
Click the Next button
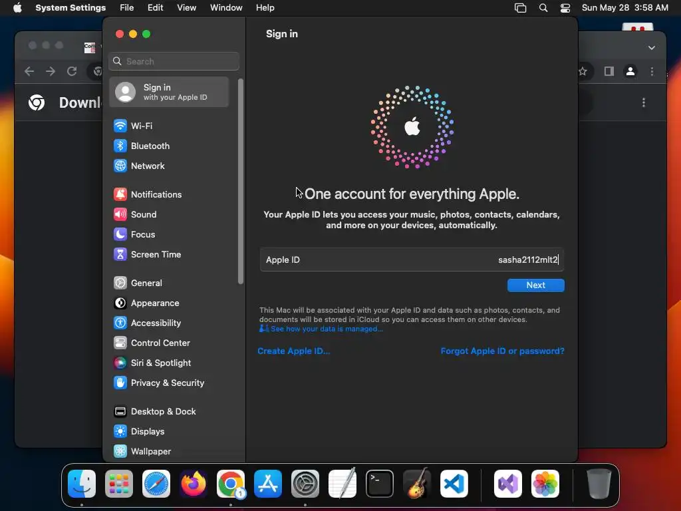[x=535, y=285]
